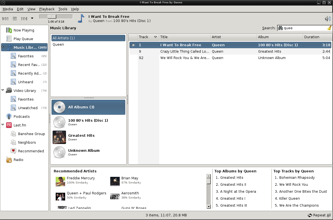Click the song position seek slider
The width and height of the screenshot is (333, 220).
(x=56, y=16)
